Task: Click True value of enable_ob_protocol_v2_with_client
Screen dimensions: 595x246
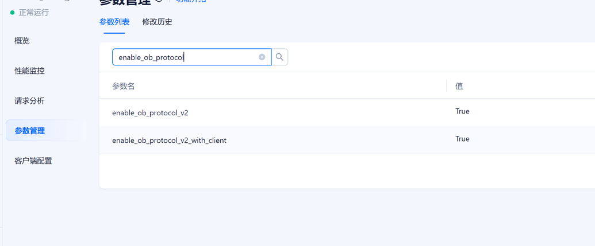Action: [x=462, y=139]
